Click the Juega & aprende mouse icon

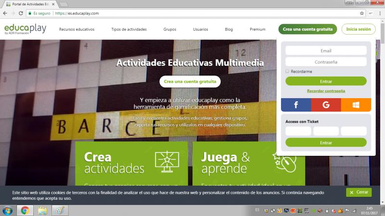pos(285,162)
